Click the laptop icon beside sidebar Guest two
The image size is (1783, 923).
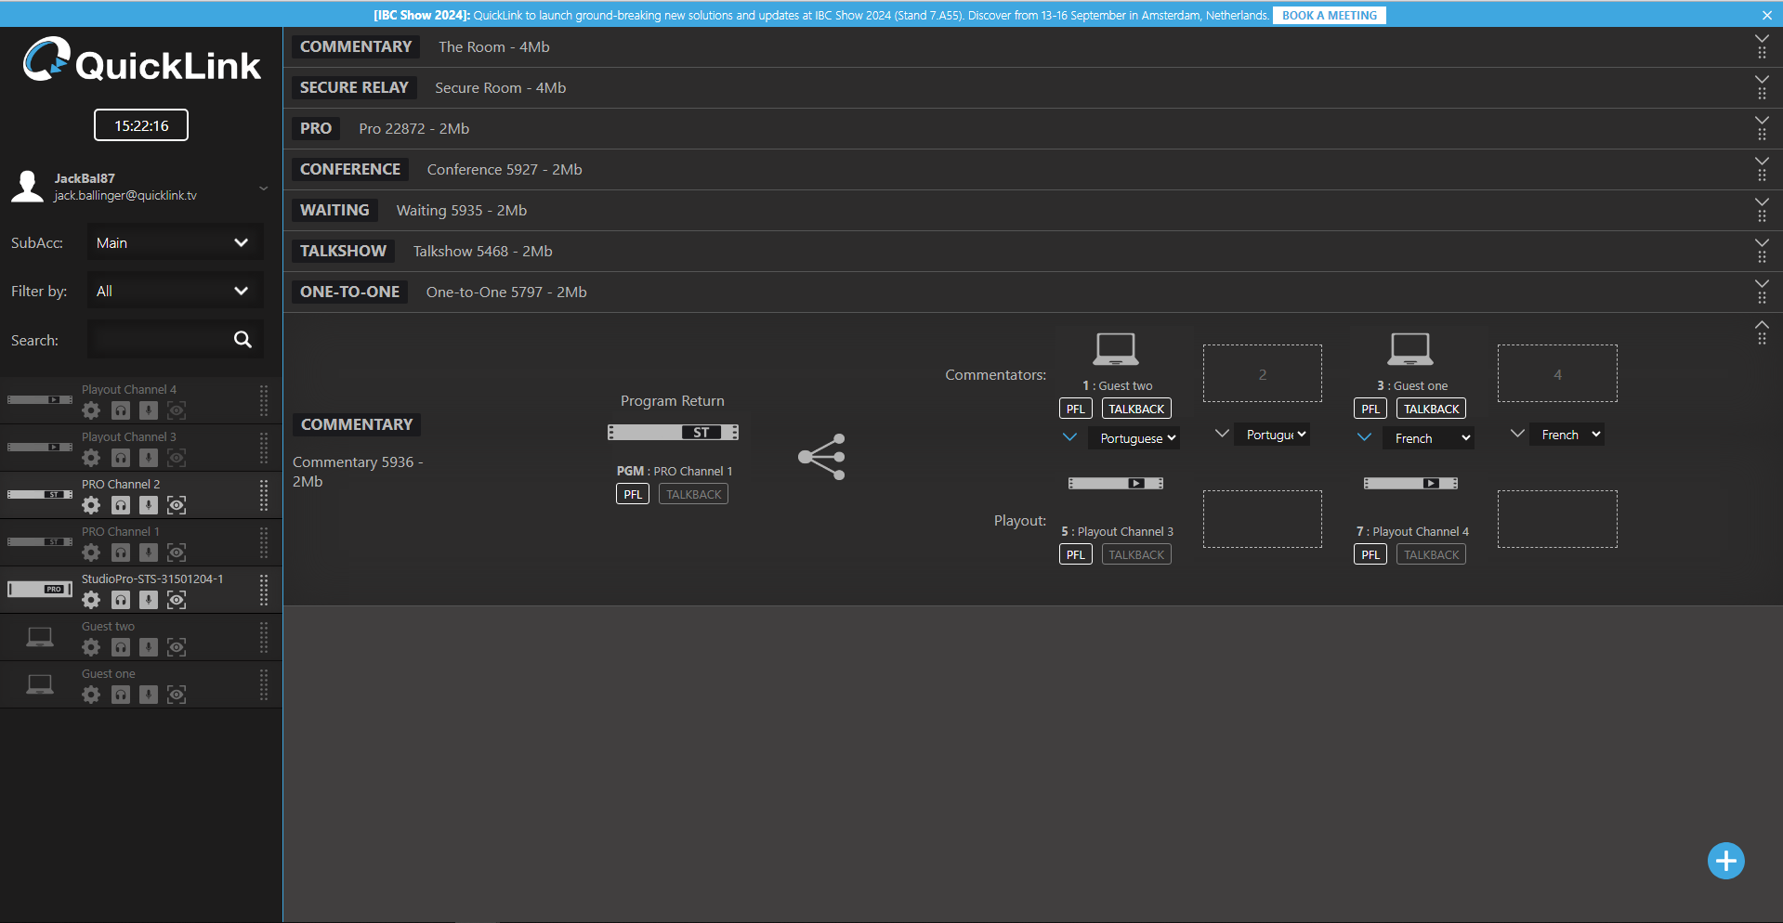point(40,637)
